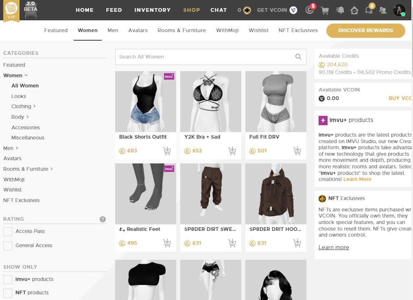The width and height of the screenshot is (413, 300).
Task: Open the friends icon in top bar
Action: pos(382,11)
